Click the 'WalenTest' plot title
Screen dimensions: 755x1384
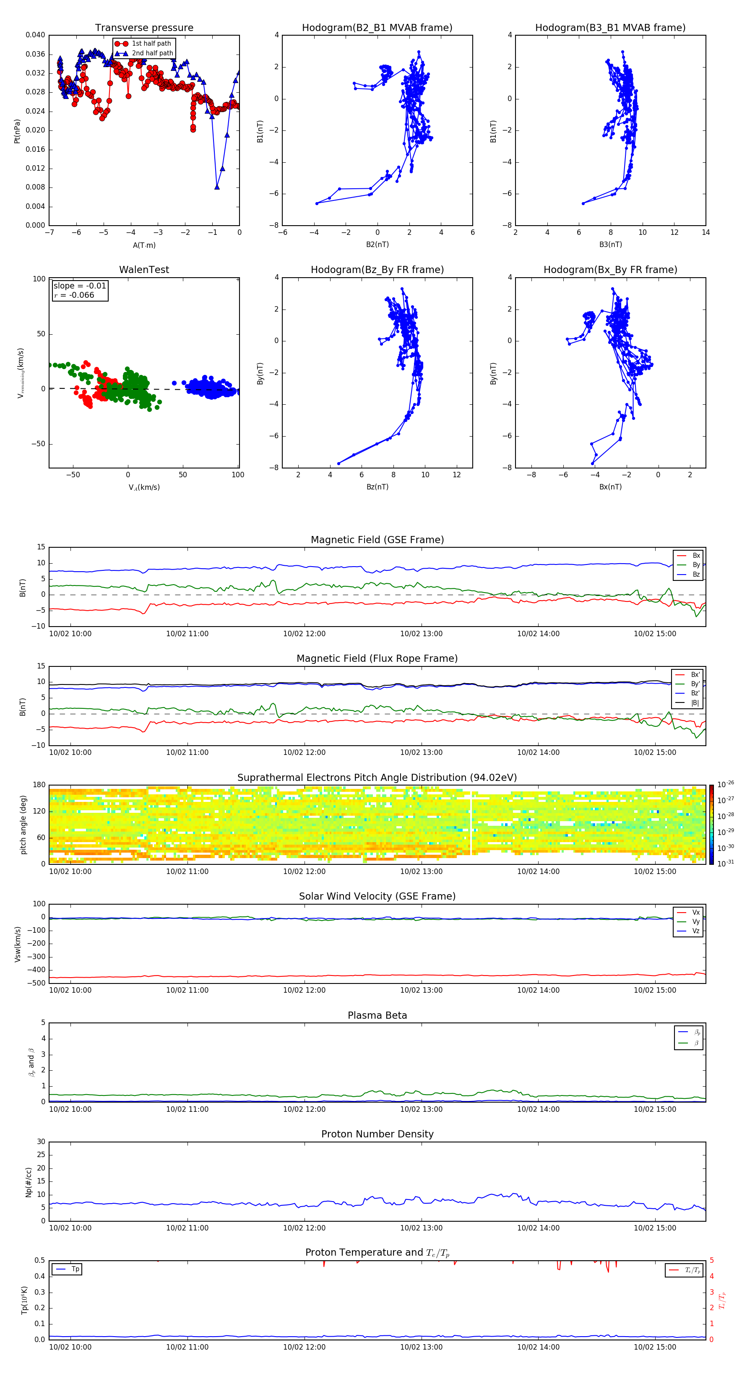[x=144, y=270]
